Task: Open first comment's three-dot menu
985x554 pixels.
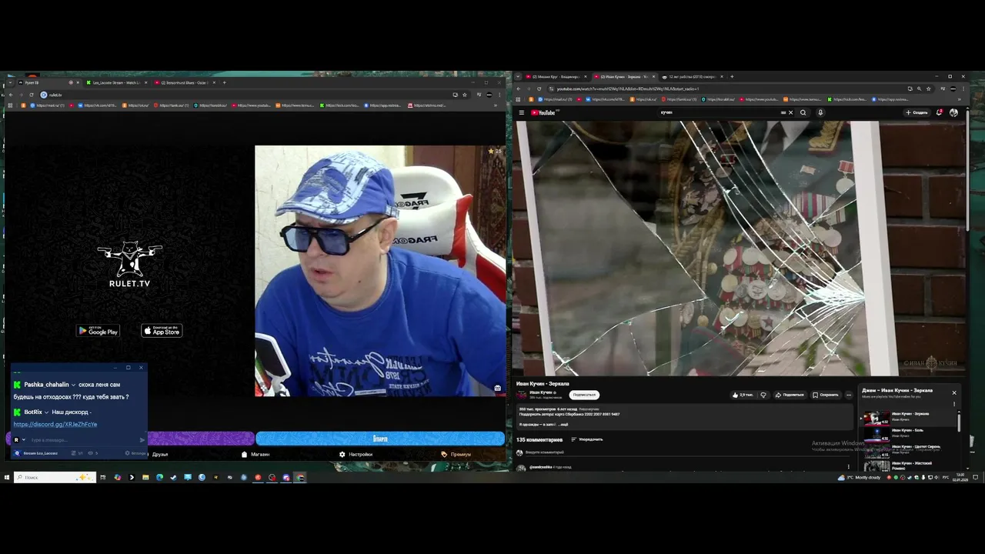Action: pos(849,466)
